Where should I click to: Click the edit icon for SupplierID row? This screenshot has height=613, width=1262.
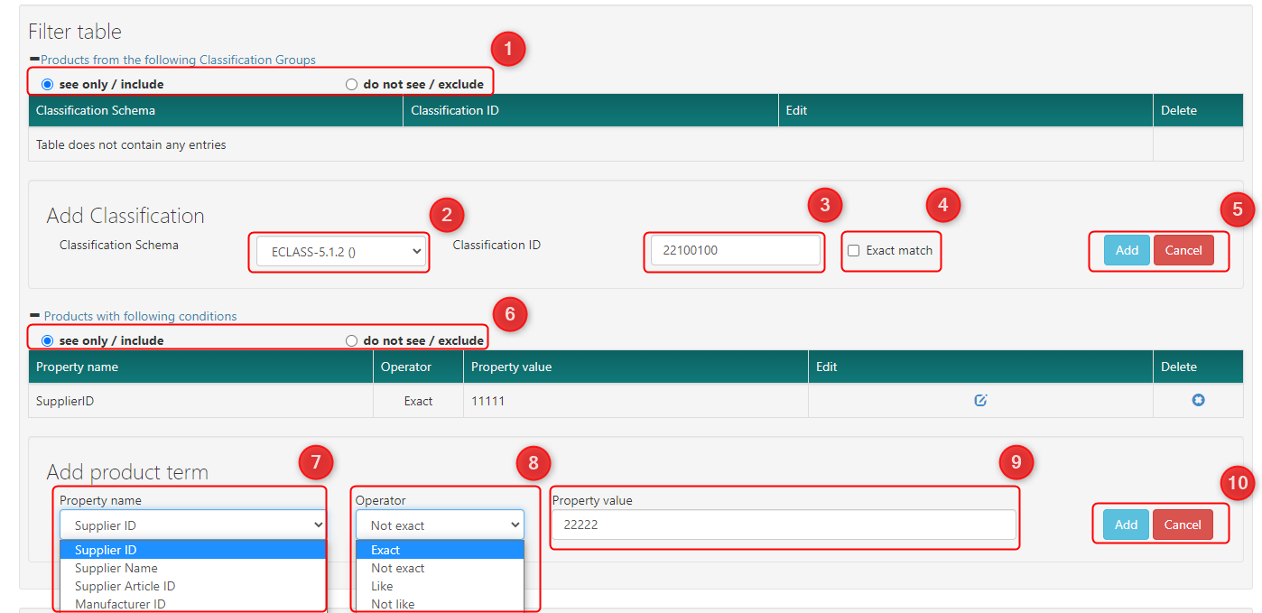[x=980, y=401]
